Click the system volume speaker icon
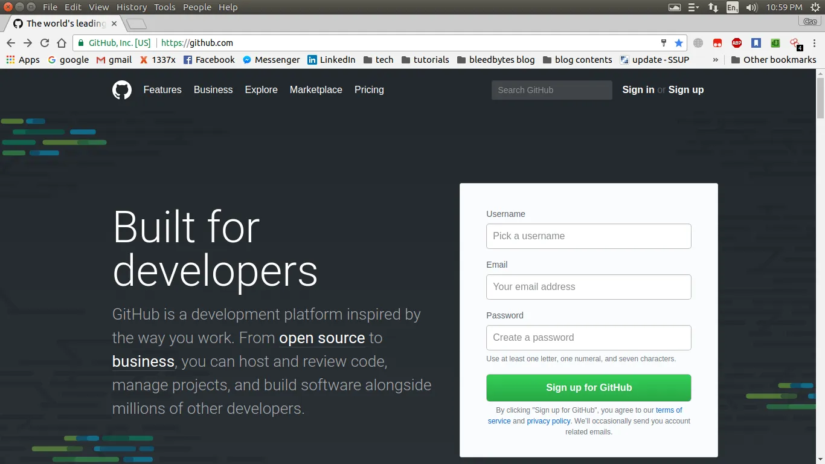Screen dimensions: 825x464 click(x=751, y=7)
